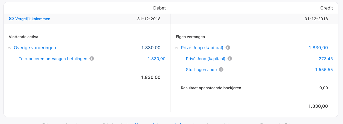Open Te rubriceren ontvangen betalingen account
The height and width of the screenshot is (124, 343).
53,59
